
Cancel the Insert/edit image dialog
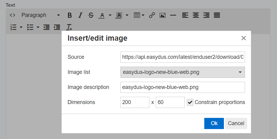point(236,123)
